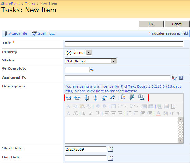Image resolution: width=190 pixels, height=163 pixels.
Task: Click the Redo arrow icon
Action: (105, 106)
